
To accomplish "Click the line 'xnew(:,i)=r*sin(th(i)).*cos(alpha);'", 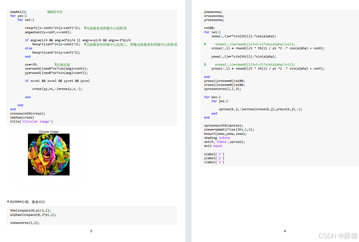I will [x=244, y=36].
